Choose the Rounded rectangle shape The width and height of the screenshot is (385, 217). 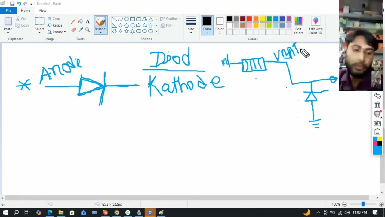[x=138, y=19]
